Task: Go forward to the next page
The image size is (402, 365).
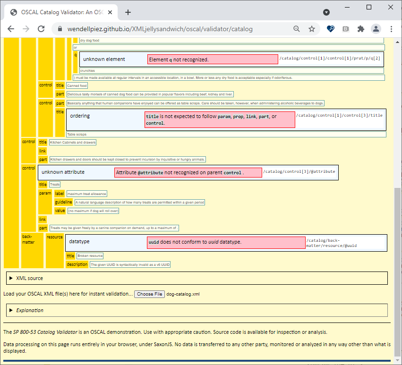Action: click(x=26, y=29)
